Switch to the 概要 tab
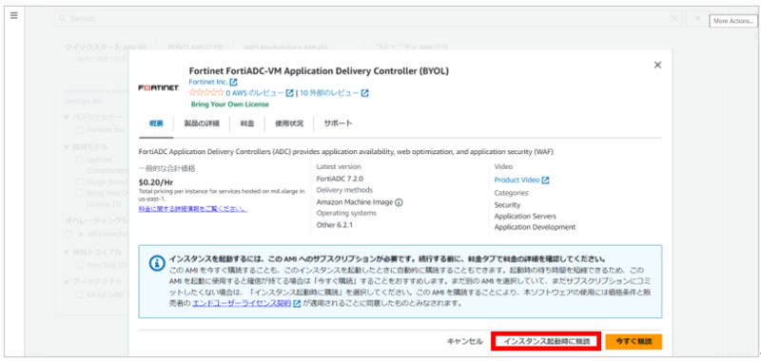 coord(156,123)
